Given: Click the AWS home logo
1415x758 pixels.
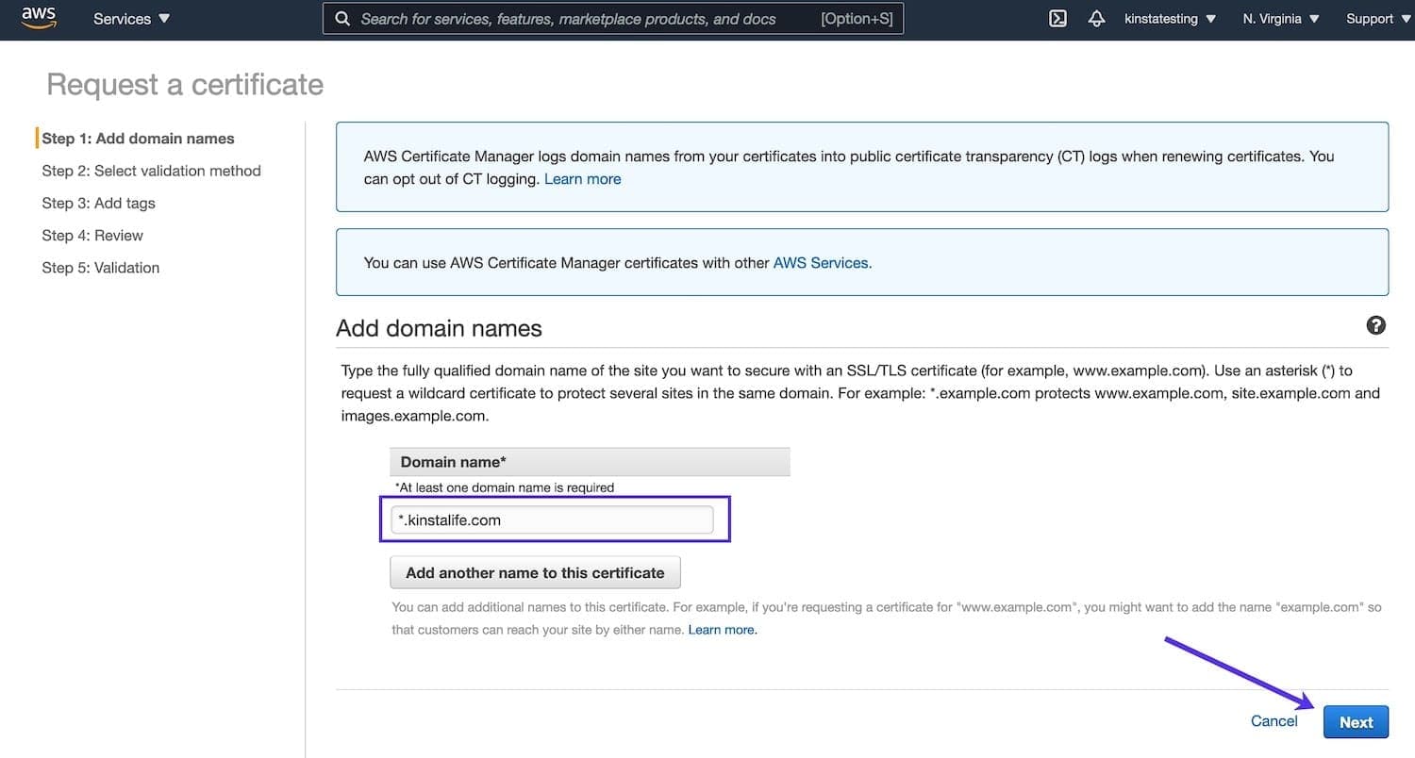Looking at the screenshot, I should click(x=38, y=18).
